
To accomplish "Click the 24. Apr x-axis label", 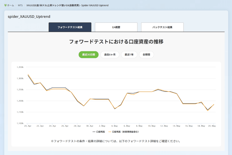I will (53, 126).
